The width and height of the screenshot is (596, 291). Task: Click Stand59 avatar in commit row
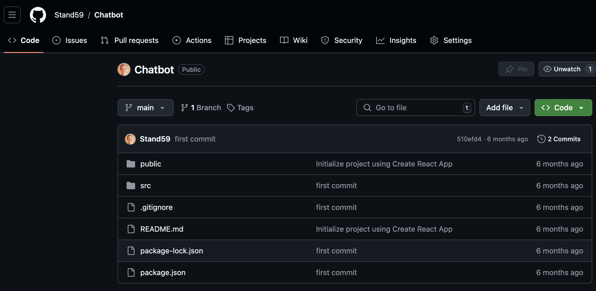pyautogui.click(x=130, y=139)
